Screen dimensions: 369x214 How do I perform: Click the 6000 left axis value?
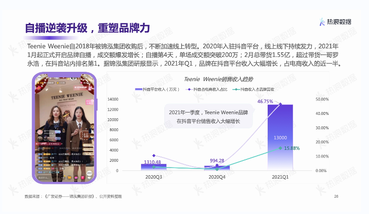coord(114,140)
